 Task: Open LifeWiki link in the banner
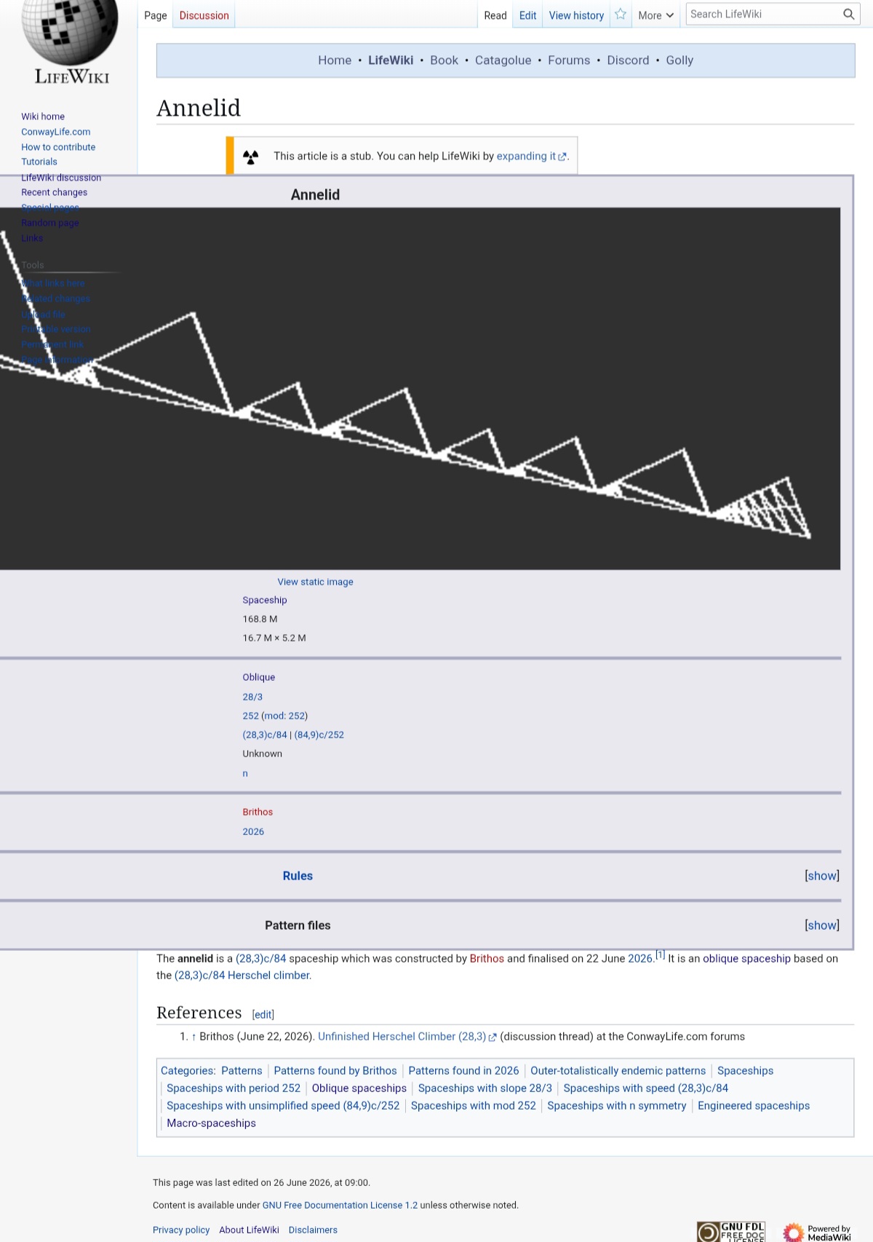(x=391, y=60)
